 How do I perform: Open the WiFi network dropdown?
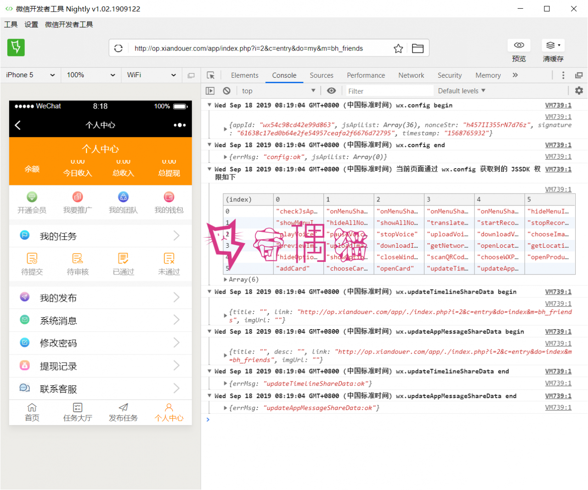[152, 75]
